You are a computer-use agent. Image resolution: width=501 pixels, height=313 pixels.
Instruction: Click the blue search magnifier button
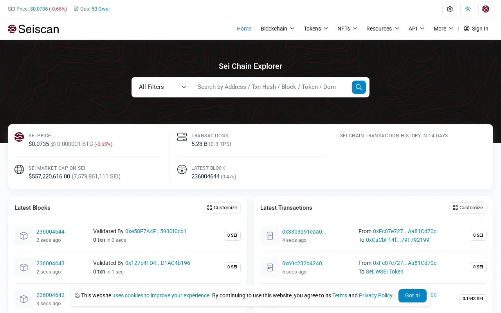(359, 87)
